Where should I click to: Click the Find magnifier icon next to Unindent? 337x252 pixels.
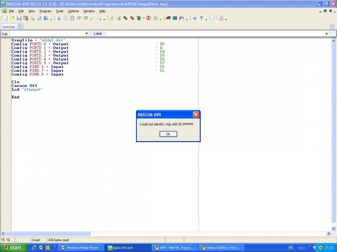click(x=92, y=18)
